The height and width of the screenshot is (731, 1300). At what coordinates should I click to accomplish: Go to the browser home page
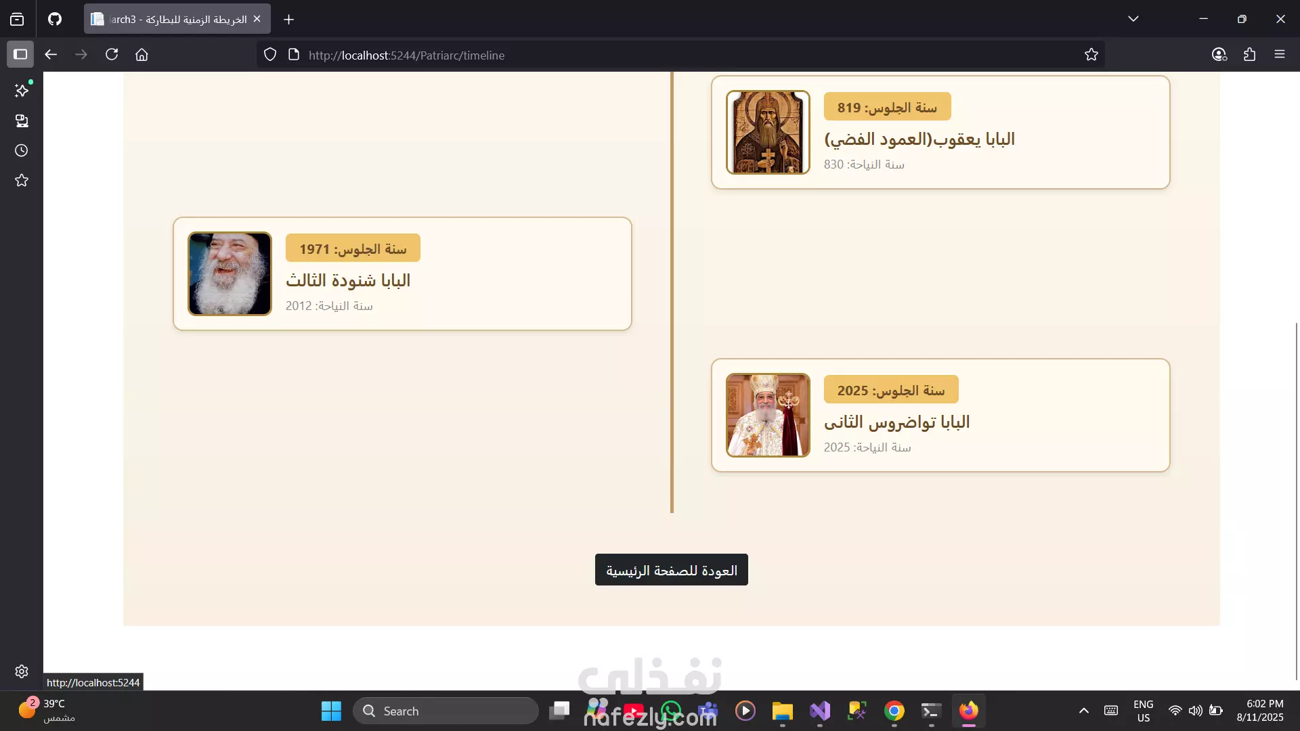142,54
